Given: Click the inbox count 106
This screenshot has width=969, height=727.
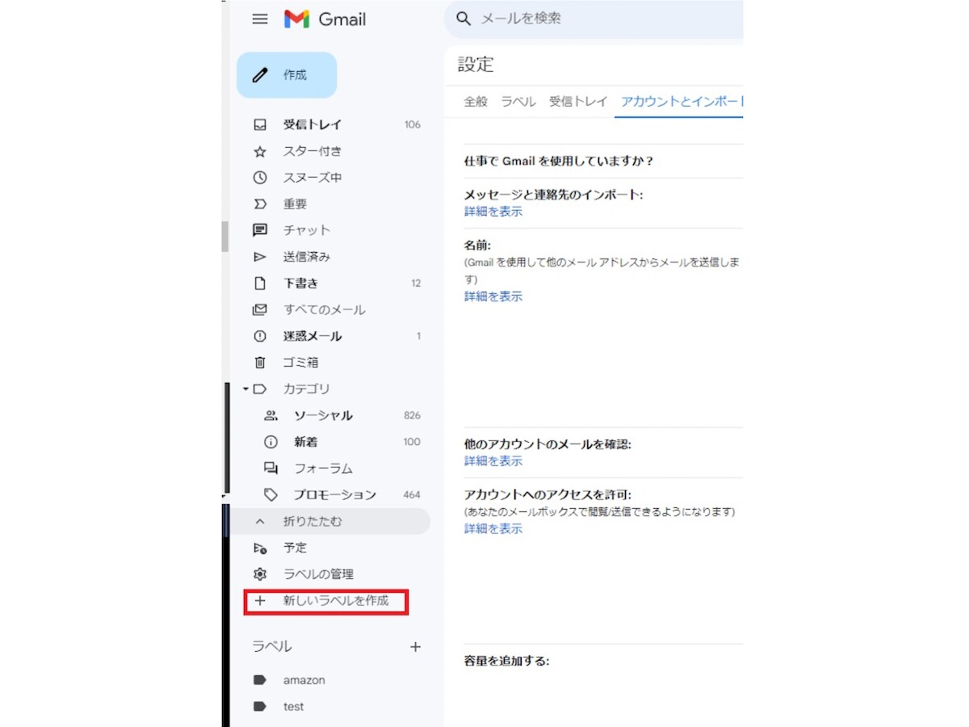Looking at the screenshot, I should pos(413,124).
